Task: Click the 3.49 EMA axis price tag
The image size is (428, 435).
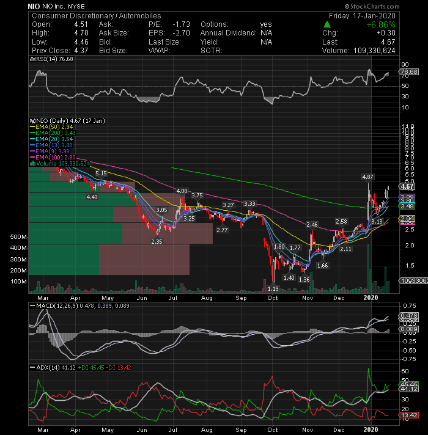Action: pyautogui.click(x=407, y=206)
